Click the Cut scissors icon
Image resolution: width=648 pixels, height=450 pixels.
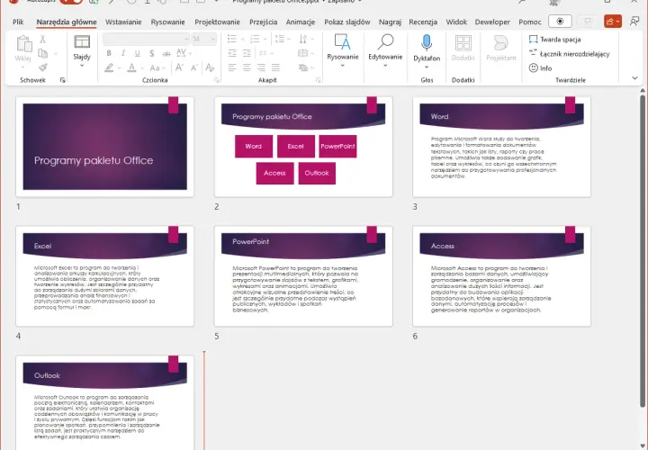[42, 40]
